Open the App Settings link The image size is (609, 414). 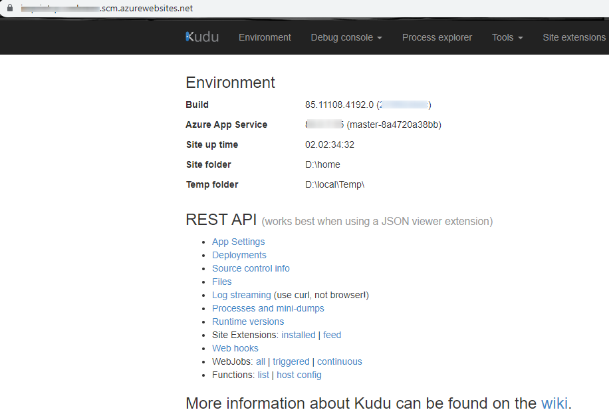point(238,242)
